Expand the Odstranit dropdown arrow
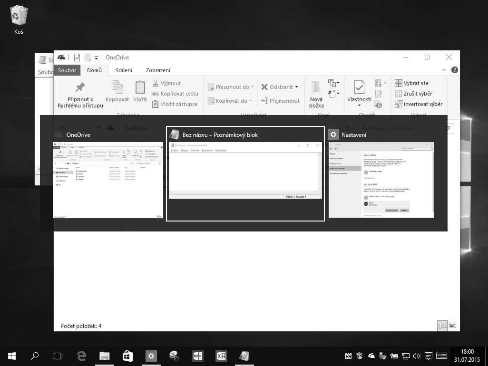 click(x=297, y=87)
